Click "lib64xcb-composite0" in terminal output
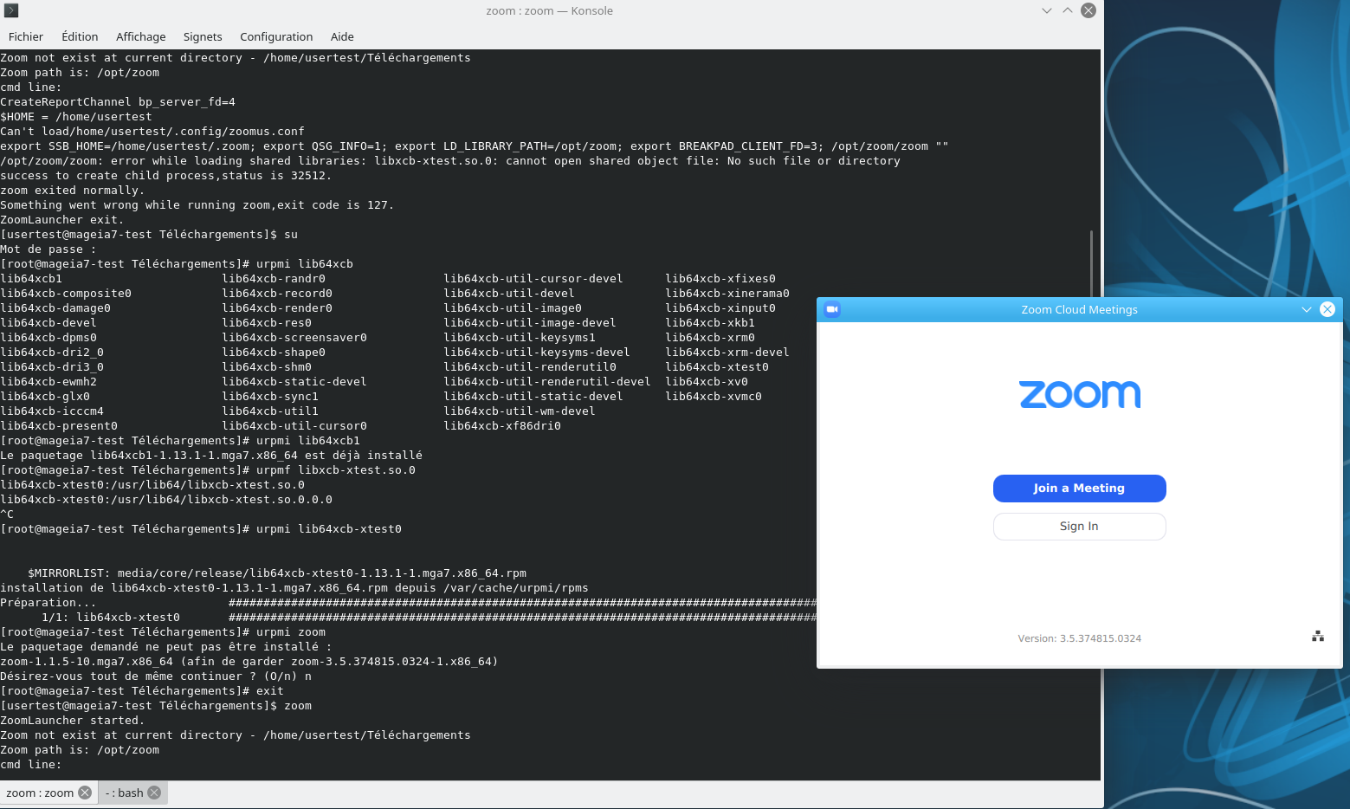Viewport: 1350px width, 809px height. (x=66, y=294)
